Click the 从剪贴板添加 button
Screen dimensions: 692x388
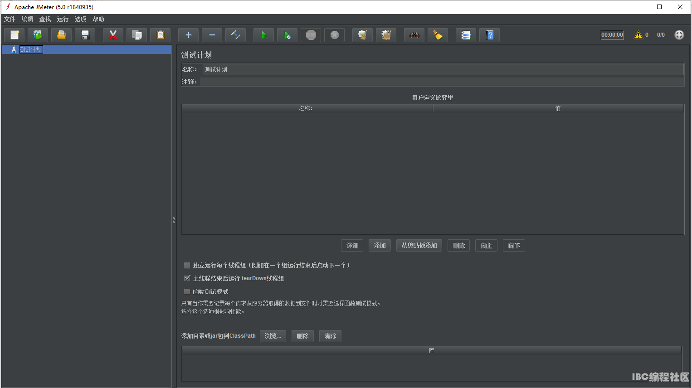pos(419,246)
